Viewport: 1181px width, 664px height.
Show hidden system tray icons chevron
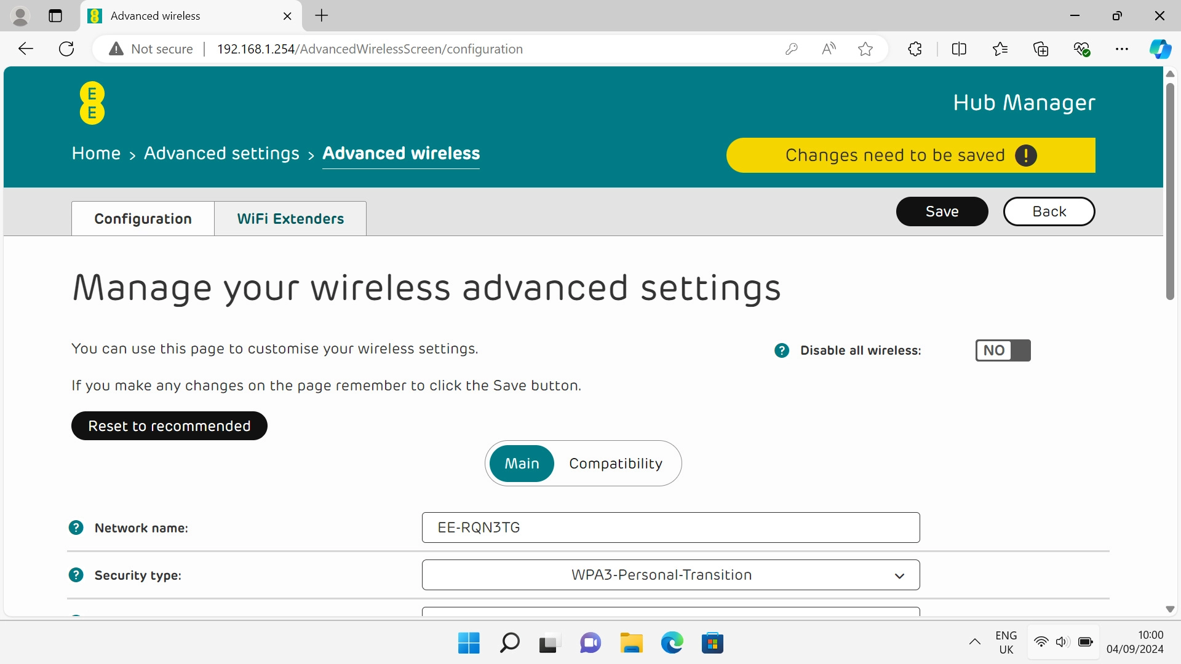[x=974, y=642]
